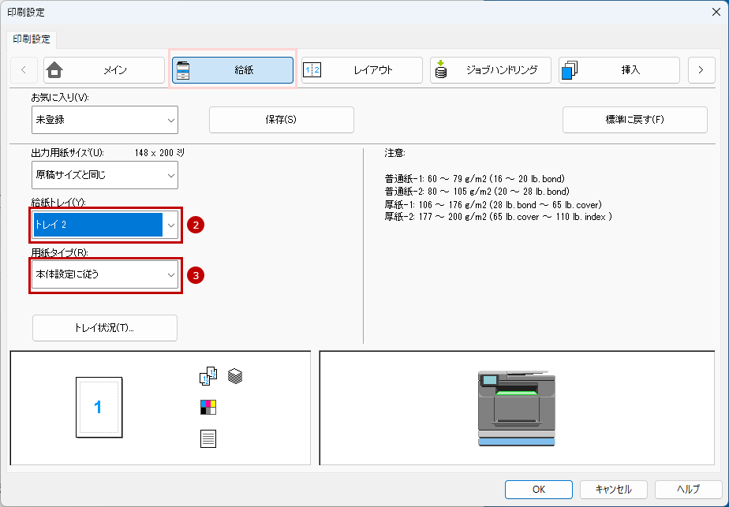The width and height of the screenshot is (729, 507).
Task: Click the duplex pages icon in preview
Action: coord(207,378)
